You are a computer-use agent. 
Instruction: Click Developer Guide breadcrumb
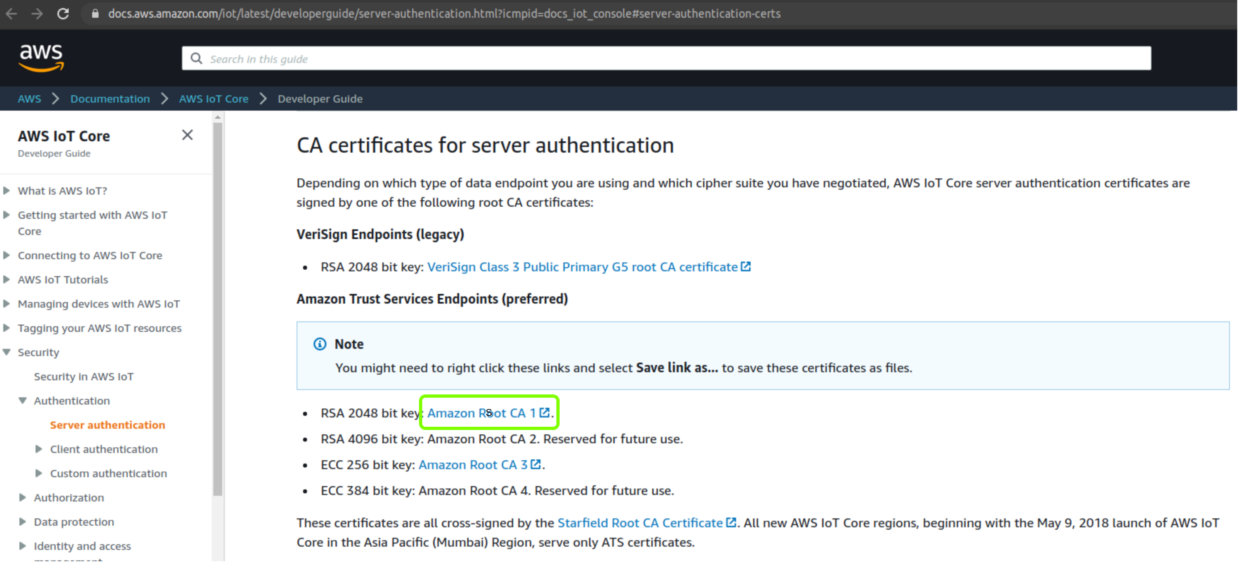pyautogui.click(x=320, y=99)
